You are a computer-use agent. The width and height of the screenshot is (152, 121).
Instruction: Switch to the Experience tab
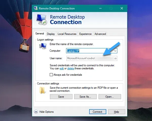click(x=85, y=34)
